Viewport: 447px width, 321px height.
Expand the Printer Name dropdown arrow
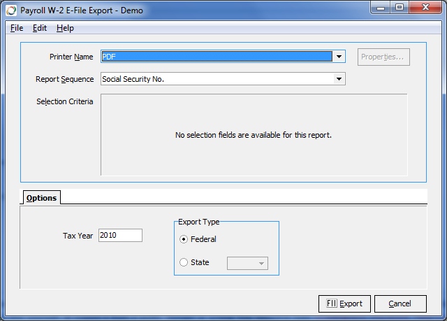[339, 57]
